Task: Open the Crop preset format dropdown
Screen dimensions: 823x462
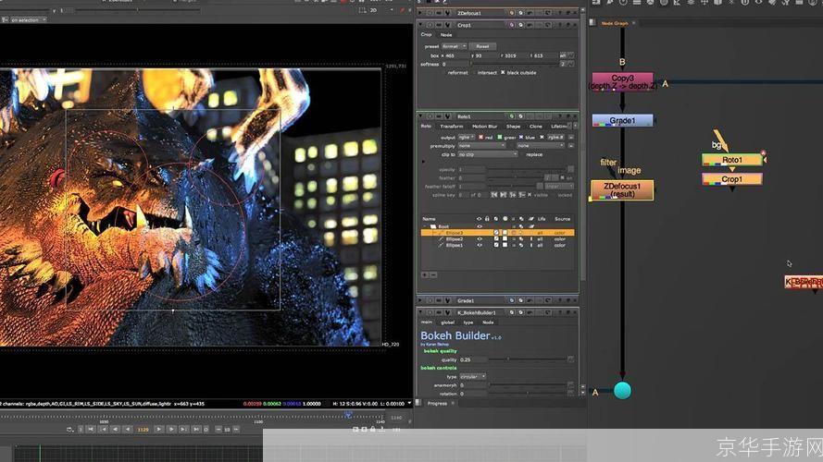Action: click(454, 46)
